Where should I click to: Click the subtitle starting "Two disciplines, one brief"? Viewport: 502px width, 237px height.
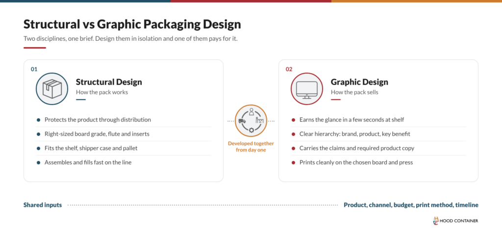click(130, 39)
